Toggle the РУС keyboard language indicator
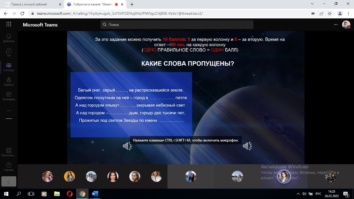Screen dimensions: 354x199 pos(318,194)
